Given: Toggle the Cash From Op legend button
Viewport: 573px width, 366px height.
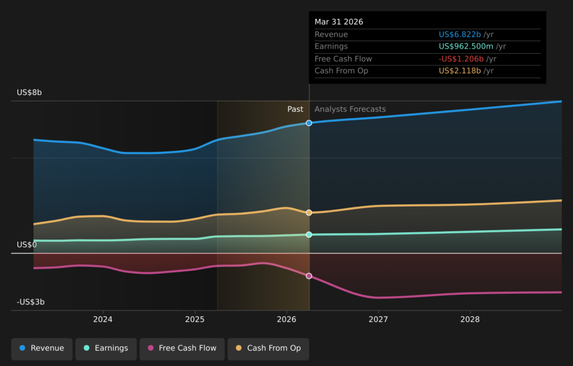Looking at the screenshot, I should pyautogui.click(x=268, y=349).
